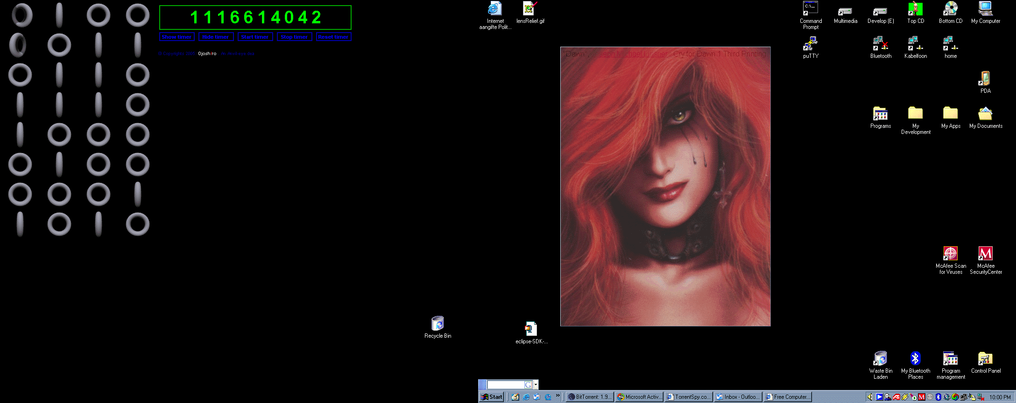Viewport: 1016px width, 403px height.
Task: Launch Outlook Express from Quick Launch
Action: tap(536, 397)
